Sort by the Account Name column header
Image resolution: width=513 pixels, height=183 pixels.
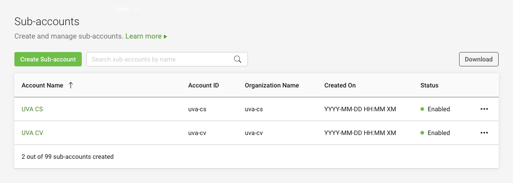pos(42,85)
